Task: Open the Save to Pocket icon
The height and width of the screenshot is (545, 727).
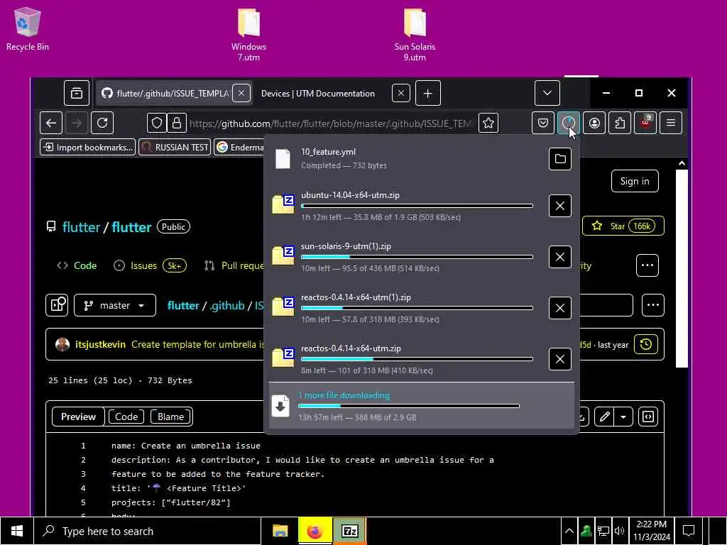Action: point(543,123)
